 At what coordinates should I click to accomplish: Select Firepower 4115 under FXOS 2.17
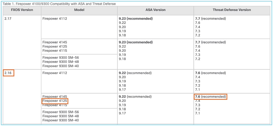(55, 51)
